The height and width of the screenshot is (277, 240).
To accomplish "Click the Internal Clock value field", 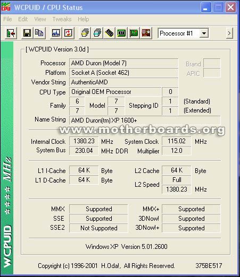I will 84,141.
